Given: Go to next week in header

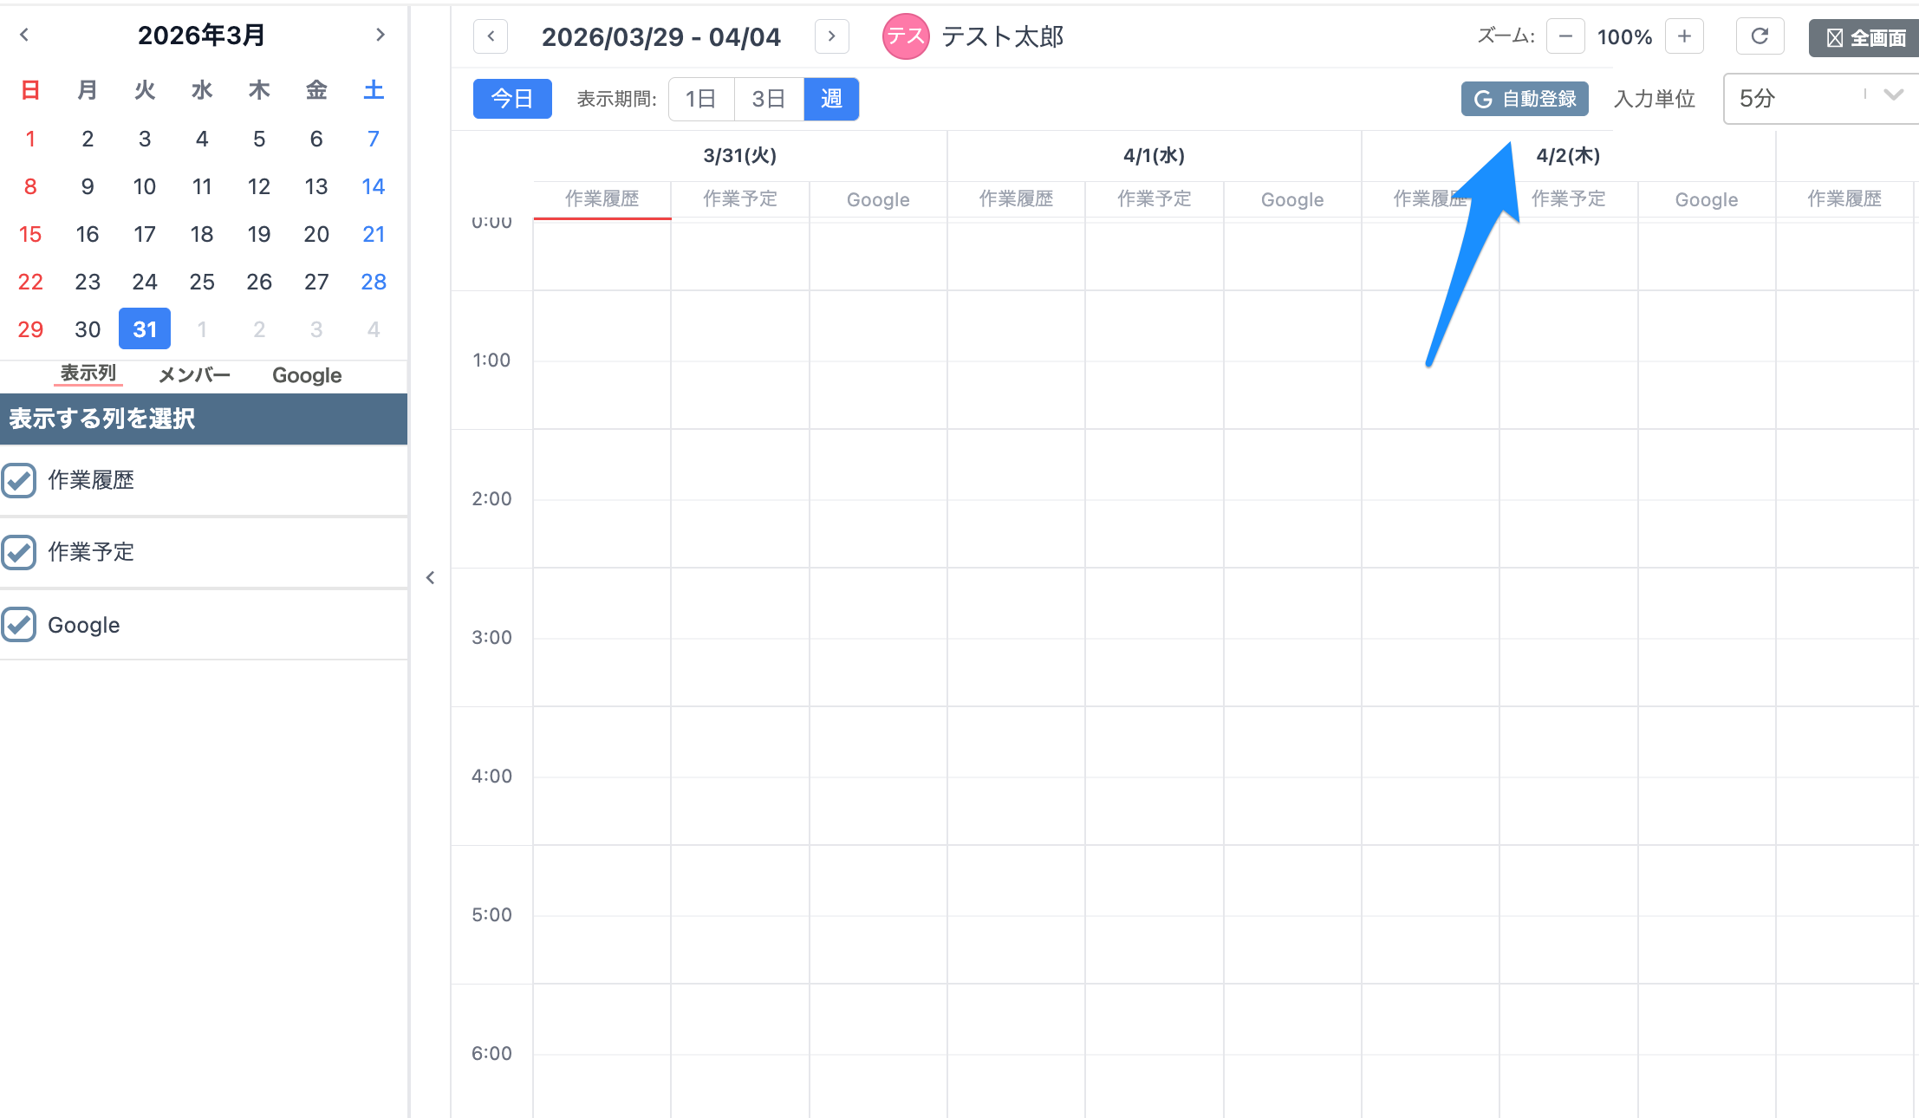Looking at the screenshot, I should tap(831, 36).
